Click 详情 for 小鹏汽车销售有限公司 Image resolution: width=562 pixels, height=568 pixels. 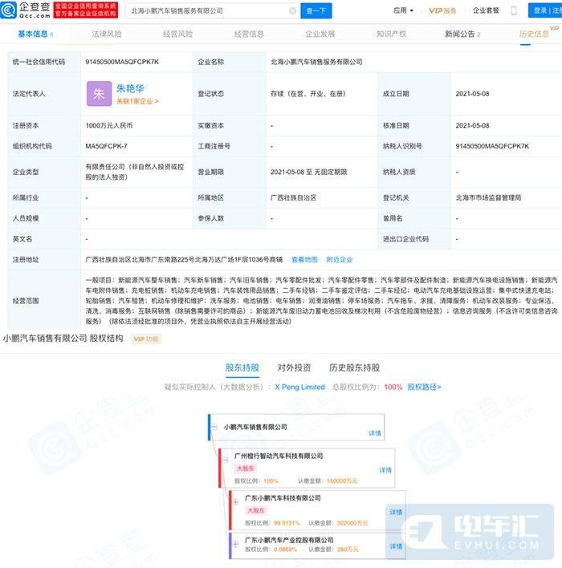(375, 433)
